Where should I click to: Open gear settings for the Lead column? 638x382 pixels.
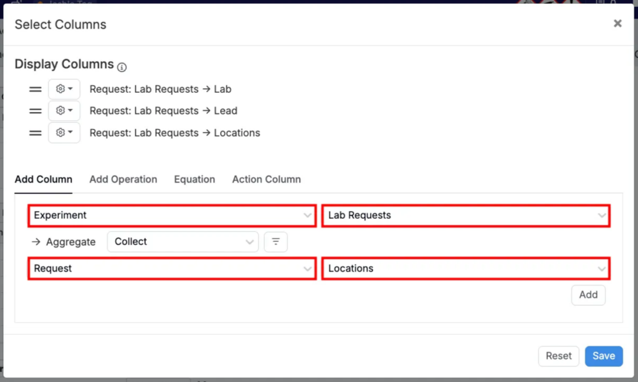pos(64,111)
